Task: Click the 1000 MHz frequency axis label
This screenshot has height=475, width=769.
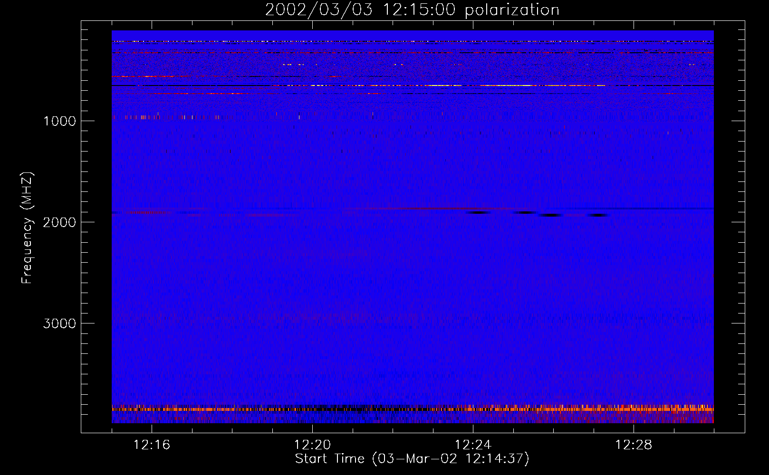Action: point(59,121)
